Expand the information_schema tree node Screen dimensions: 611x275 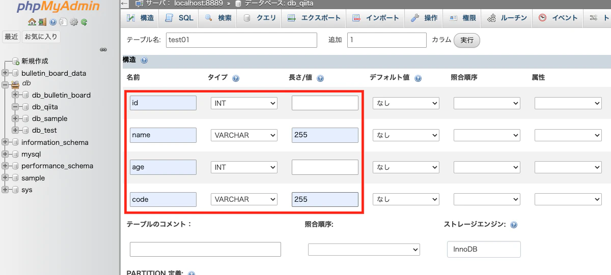(x=5, y=142)
